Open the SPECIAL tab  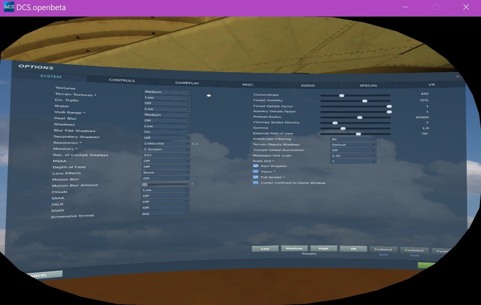(x=368, y=85)
